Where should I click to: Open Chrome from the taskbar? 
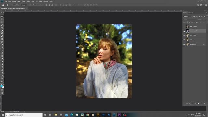click(x=87, y=115)
